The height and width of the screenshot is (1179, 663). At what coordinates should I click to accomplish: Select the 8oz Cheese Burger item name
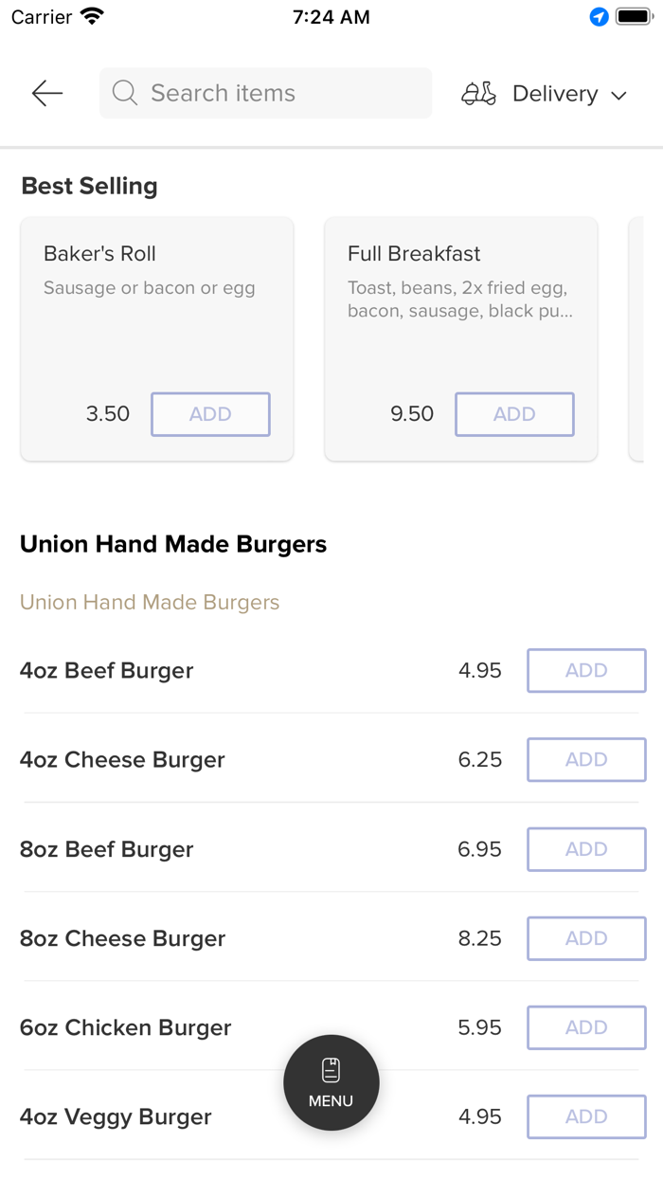[122, 938]
